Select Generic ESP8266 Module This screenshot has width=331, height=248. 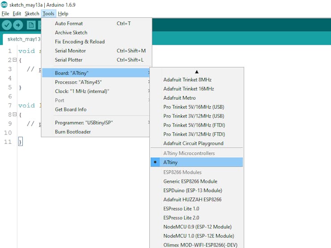[x=197, y=181]
